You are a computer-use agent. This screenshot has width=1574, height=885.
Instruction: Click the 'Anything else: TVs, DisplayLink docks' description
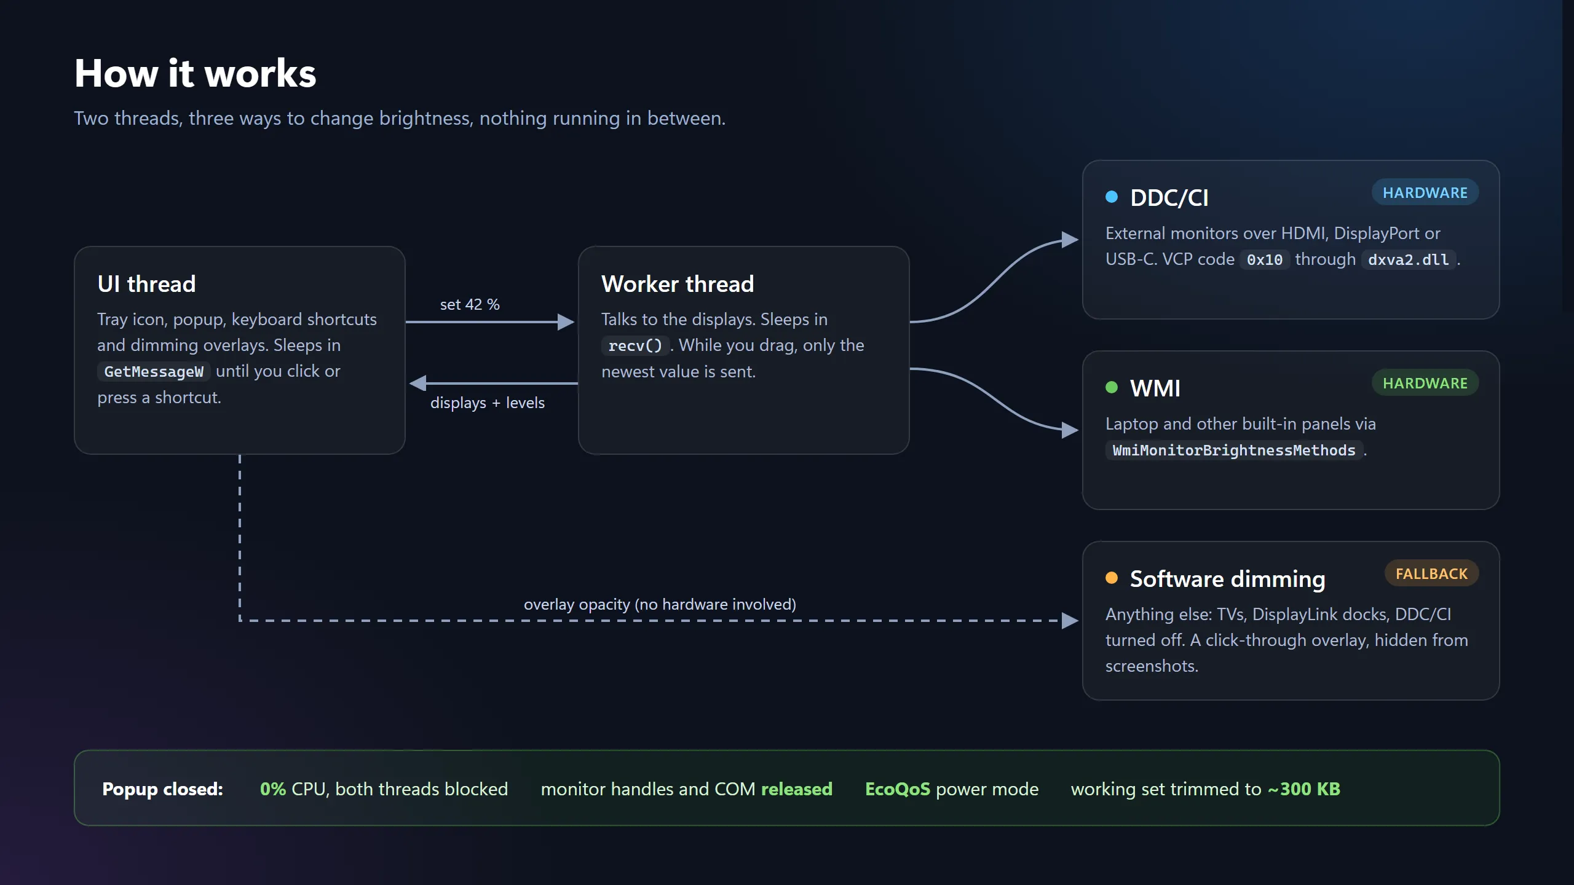1287,640
